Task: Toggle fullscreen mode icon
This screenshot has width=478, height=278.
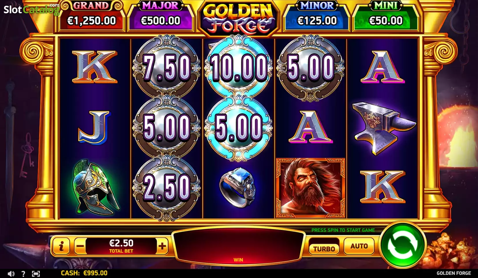Action: click(35, 274)
